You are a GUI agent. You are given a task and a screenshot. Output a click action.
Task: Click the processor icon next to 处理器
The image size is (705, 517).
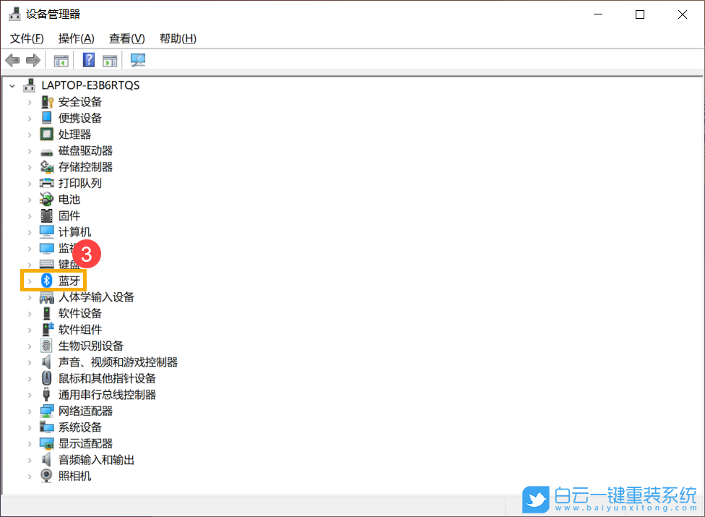[45, 134]
